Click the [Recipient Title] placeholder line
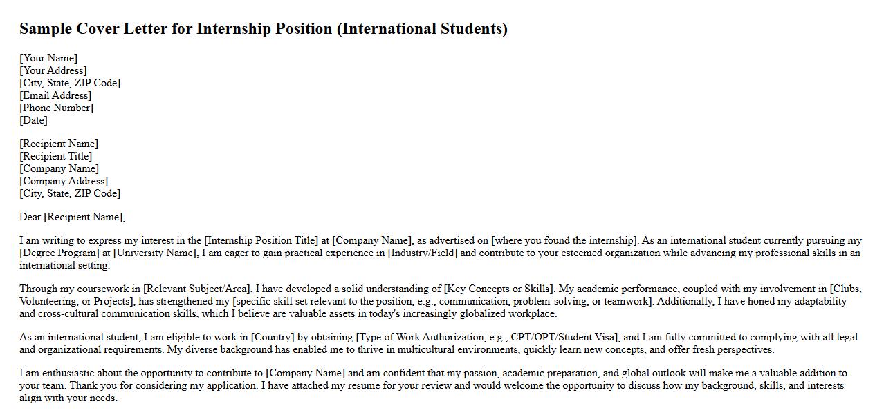Viewport: 884px width, 415px height. (56, 156)
